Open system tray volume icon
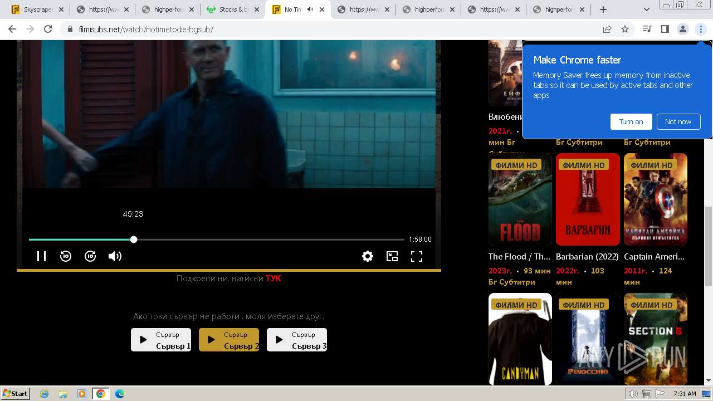 click(633, 394)
